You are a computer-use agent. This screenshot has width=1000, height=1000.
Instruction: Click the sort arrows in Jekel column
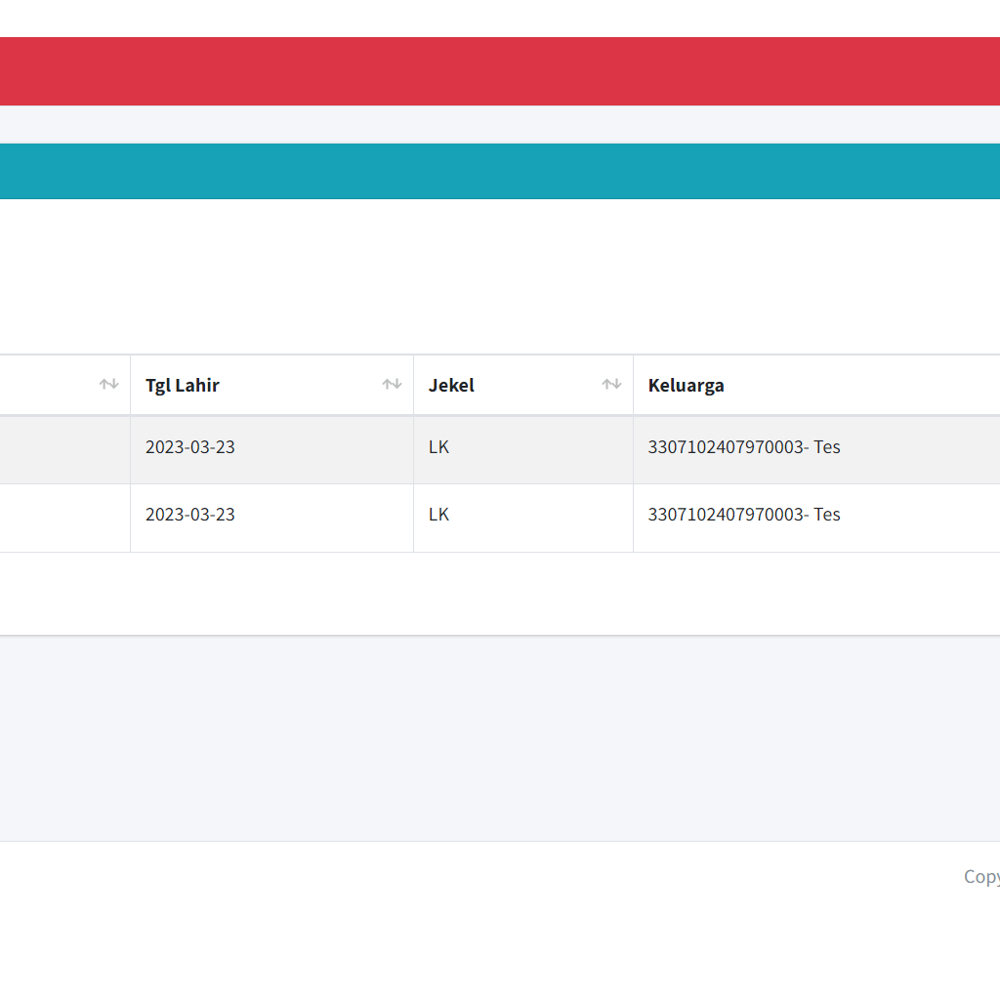[x=611, y=385]
